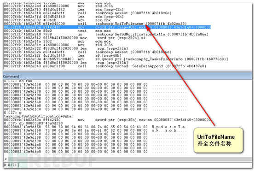
Task: Click the first call taskcomp!memset line
Action: tap(87, 13)
